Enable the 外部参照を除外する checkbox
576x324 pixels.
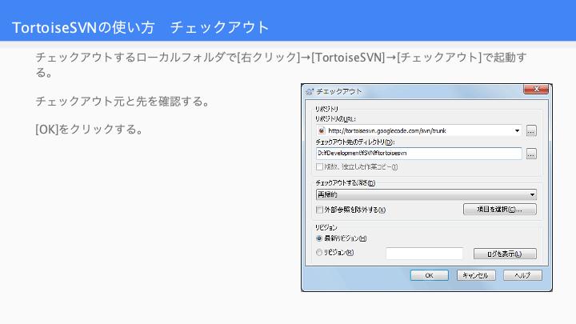click(x=320, y=210)
